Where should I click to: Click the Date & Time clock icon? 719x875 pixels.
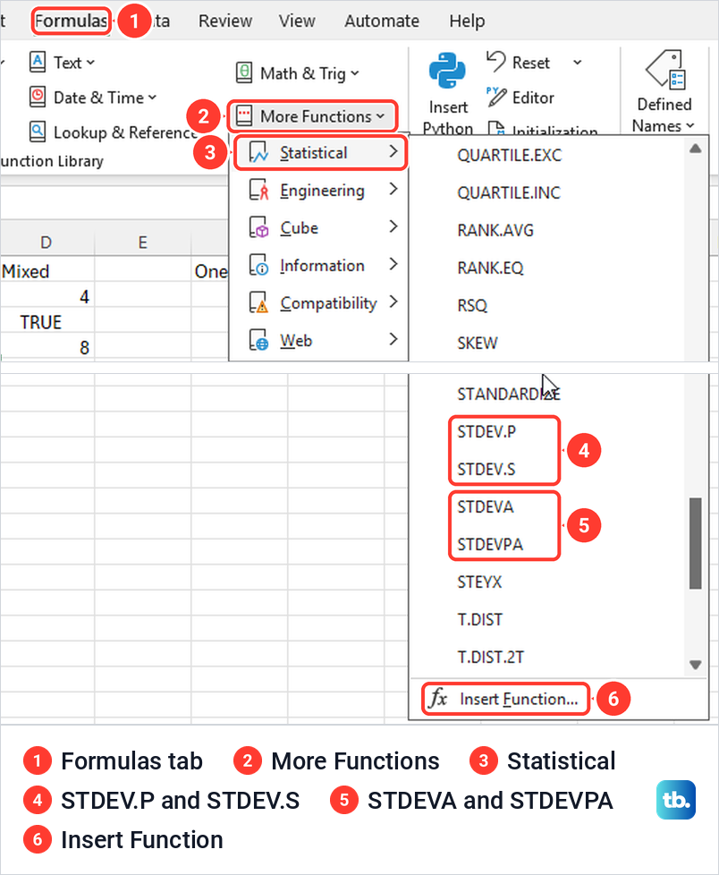[x=38, y=98]
